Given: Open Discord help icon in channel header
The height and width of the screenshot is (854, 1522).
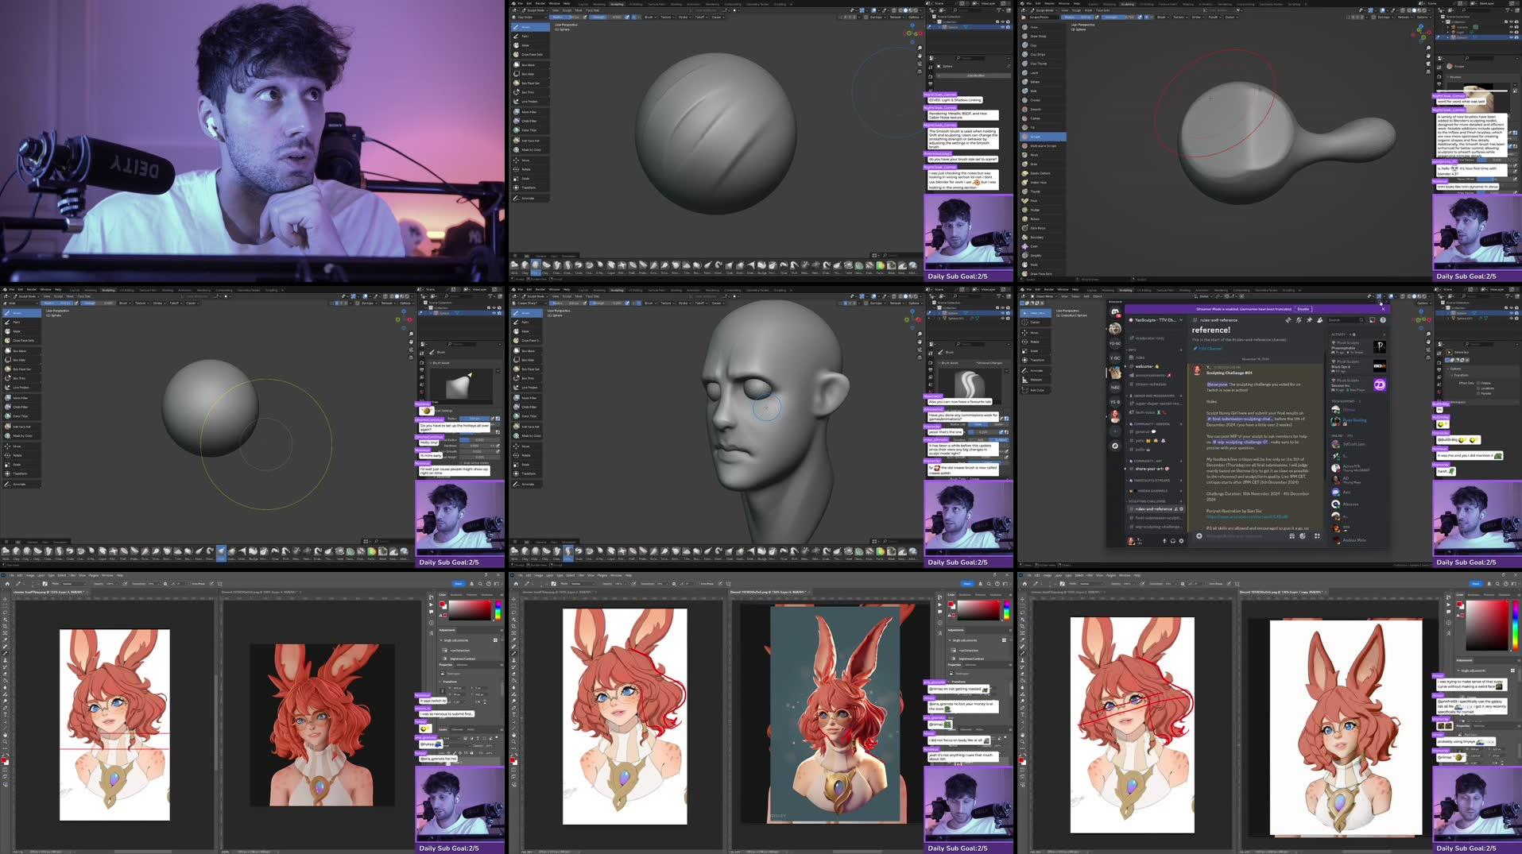Looking at the screenshot, I should (x=1383, y=320).
